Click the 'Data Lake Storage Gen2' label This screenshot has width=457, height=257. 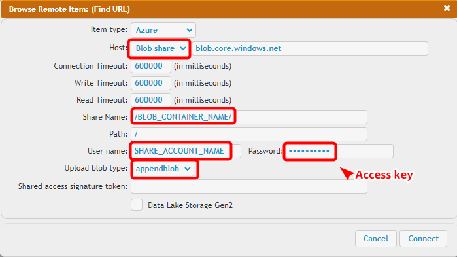(x=190, y=205)
